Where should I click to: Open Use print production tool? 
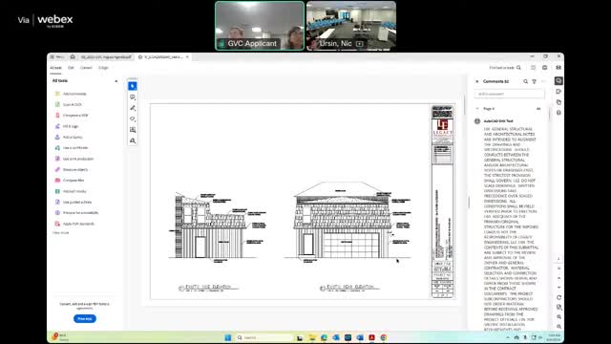pos(74,159)
